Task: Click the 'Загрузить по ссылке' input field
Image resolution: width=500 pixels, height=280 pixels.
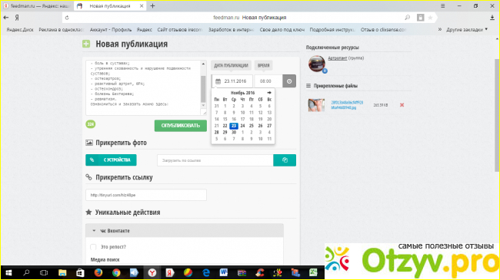Action: 215,160
